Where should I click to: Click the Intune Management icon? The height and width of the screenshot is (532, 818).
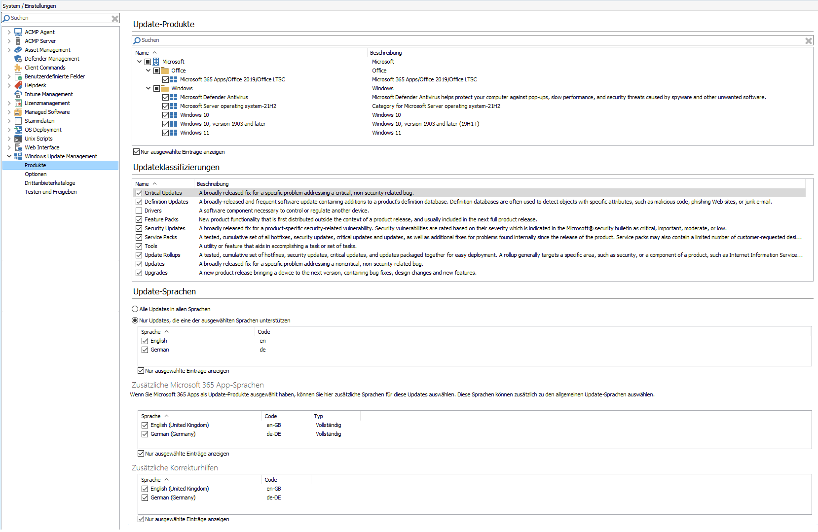tap(18, 94)
